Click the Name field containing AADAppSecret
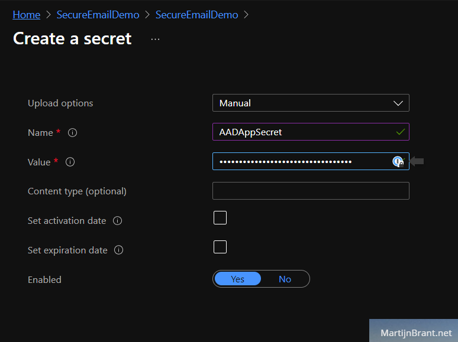This screenshot has width=458, height=342. pyautogui.click(x=311, y=132)
